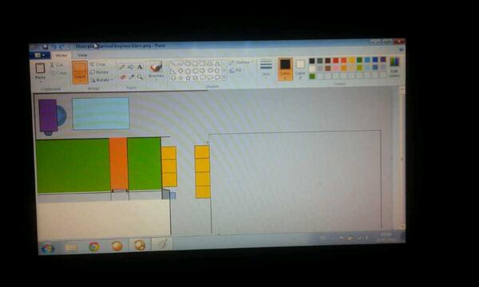Click the Copy command

[x=58, y=73]
